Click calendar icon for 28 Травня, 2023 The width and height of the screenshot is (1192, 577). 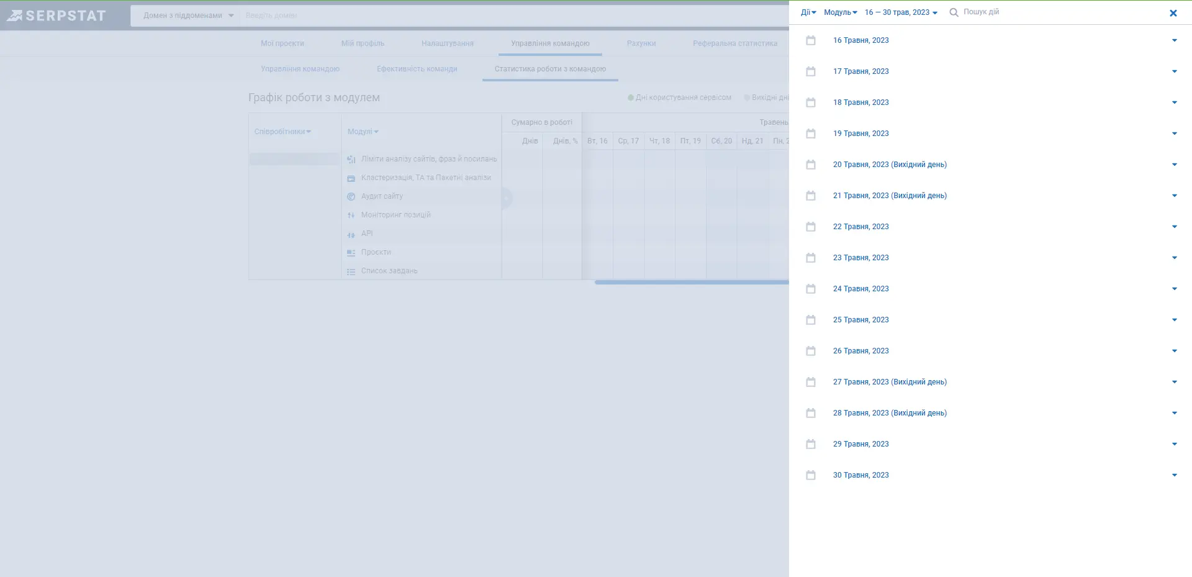coord(811,413)
